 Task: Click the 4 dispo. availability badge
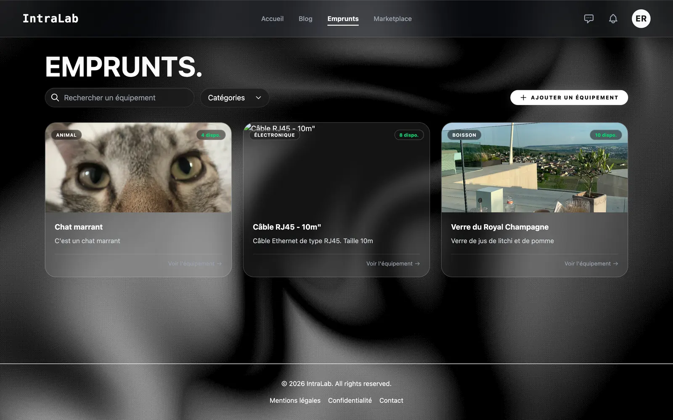coord(211,135)
